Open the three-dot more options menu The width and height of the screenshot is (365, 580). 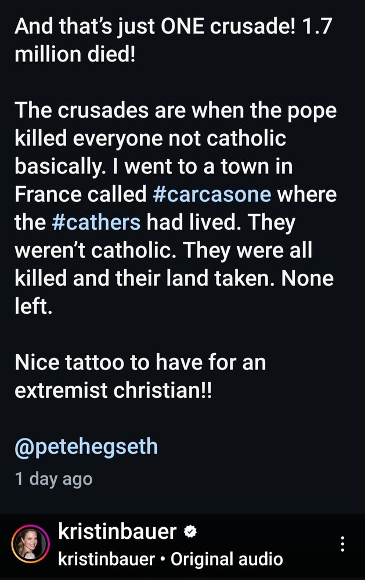(x=343, y=544)
